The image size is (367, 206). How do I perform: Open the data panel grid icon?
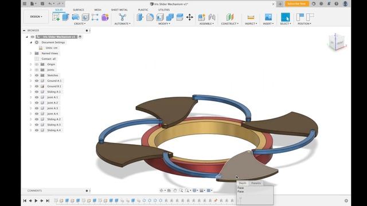[25, 4]
